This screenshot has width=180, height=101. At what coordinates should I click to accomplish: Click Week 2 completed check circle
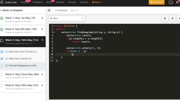pos(2,29)
